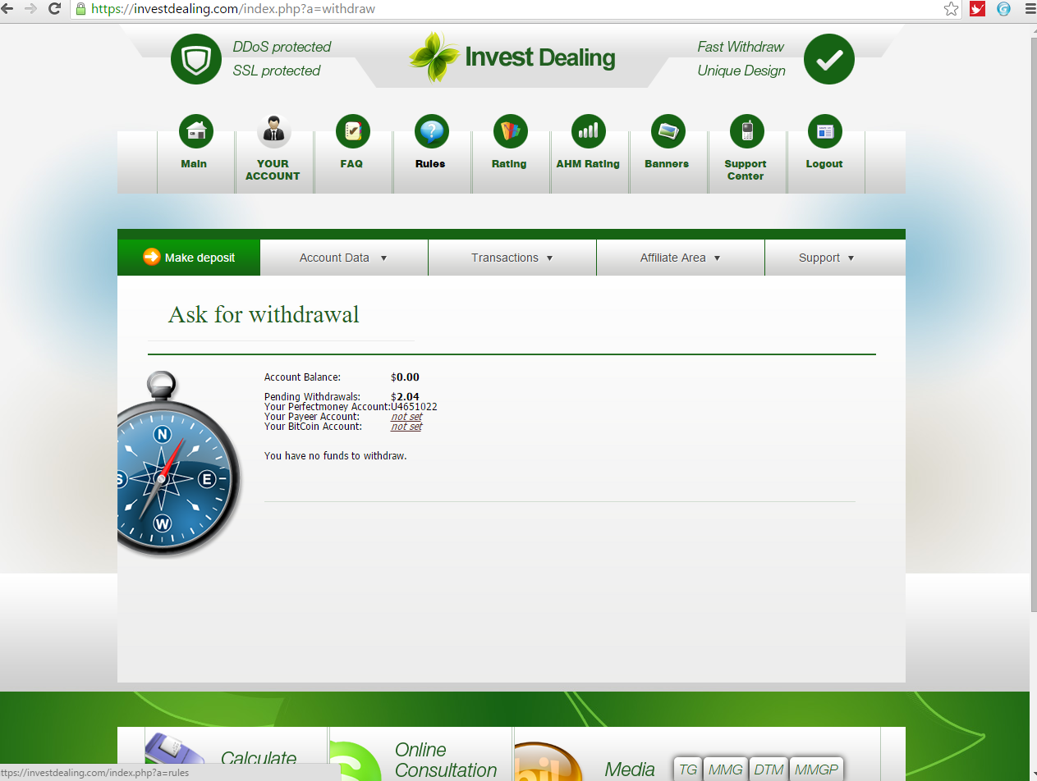This screenshot has width=1037, height=781.
Task: Click the 'SSL protected' text
Action: coord(277,71)
